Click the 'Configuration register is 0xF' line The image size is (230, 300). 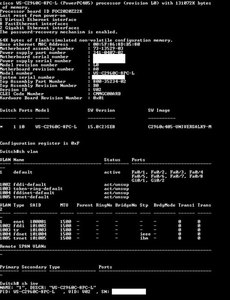tap(39, 143)
